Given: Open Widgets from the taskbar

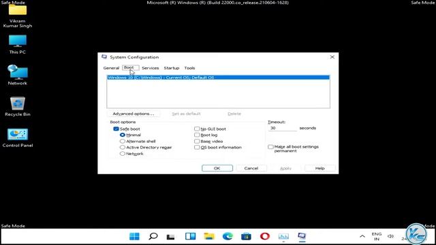Looking at the screenshot, I should [x=191, y=236].
